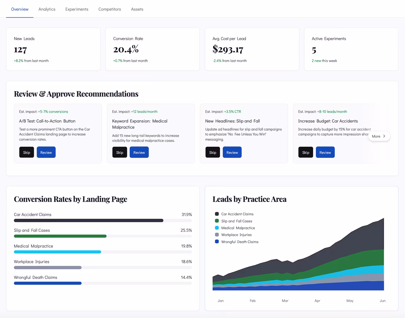Open the New Leads stat card
This screenshot has width=405, height=318.
pyautogui.click(x=53, y=49)
